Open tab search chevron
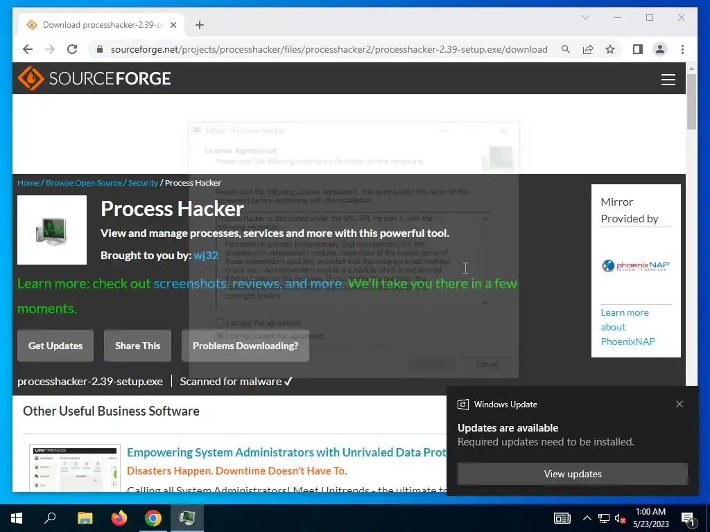 tap(585, 17)
